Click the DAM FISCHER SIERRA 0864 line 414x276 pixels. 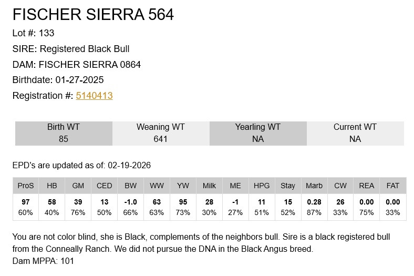(77, 65)
